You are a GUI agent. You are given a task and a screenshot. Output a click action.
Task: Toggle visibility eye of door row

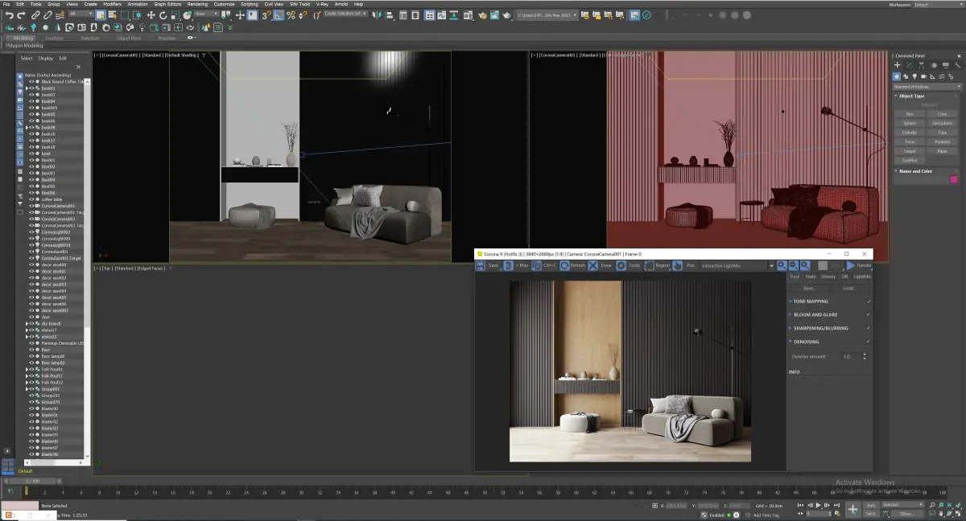pyautogui.click(x=31, y=317)
